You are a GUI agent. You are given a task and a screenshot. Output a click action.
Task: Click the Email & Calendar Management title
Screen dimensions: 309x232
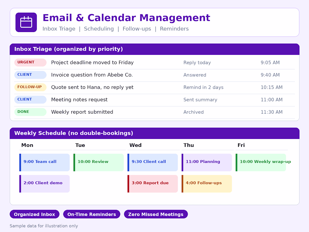pos(126,18)
